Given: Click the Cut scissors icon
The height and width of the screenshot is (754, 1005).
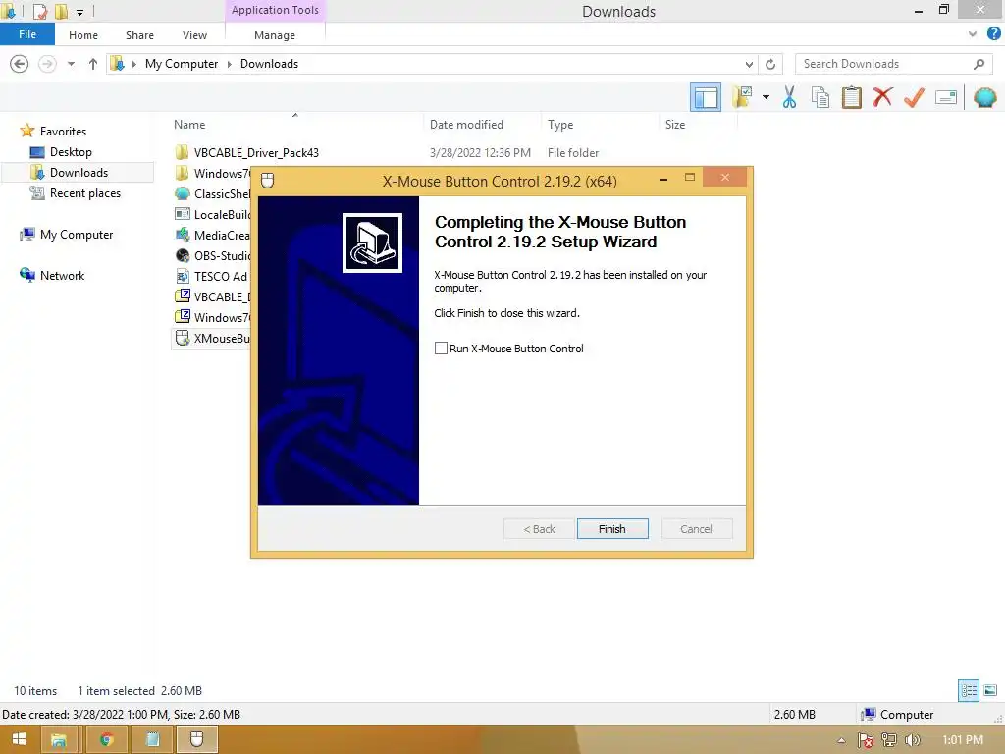Looking at the screenshot, I should click(x=789, y=97).
